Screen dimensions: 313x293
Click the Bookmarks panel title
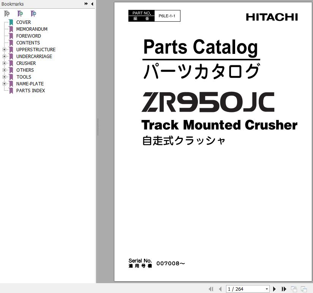point(13,4)
